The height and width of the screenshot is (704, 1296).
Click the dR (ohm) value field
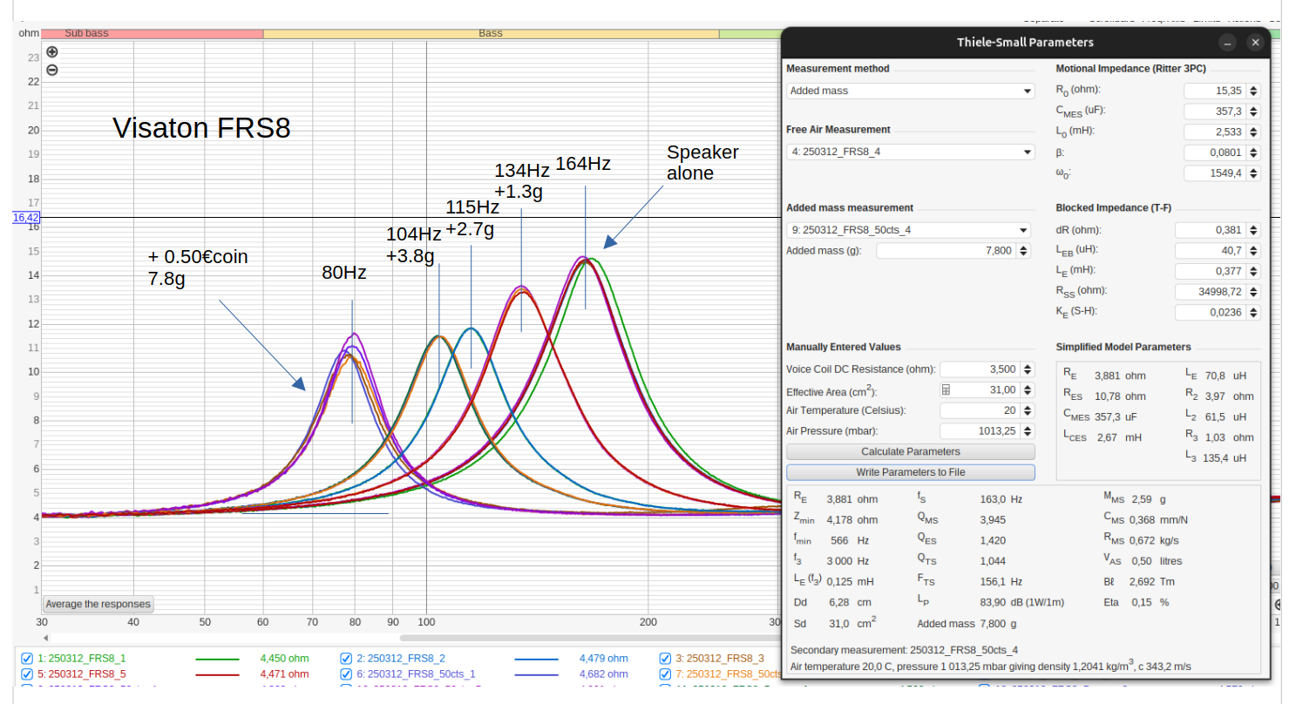pyautogui.click(x=1210, y=230)
